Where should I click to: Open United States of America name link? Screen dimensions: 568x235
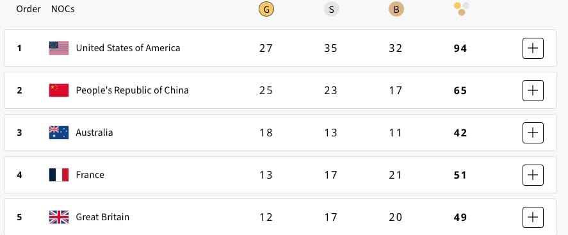point(128,48)
